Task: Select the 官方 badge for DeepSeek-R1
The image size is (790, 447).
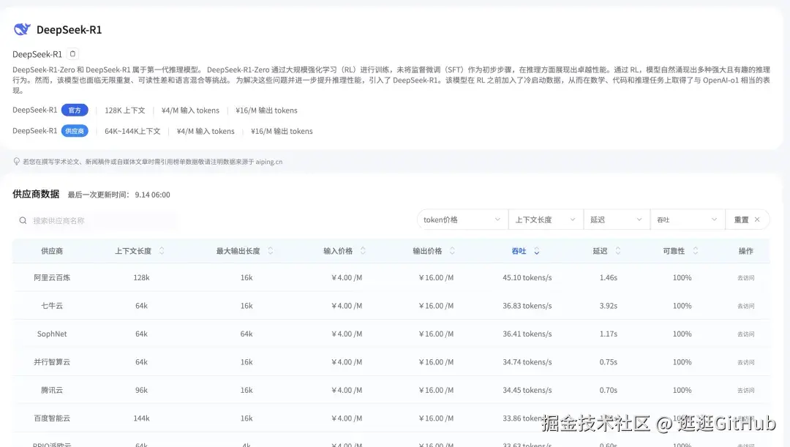Action: (75, 110)
